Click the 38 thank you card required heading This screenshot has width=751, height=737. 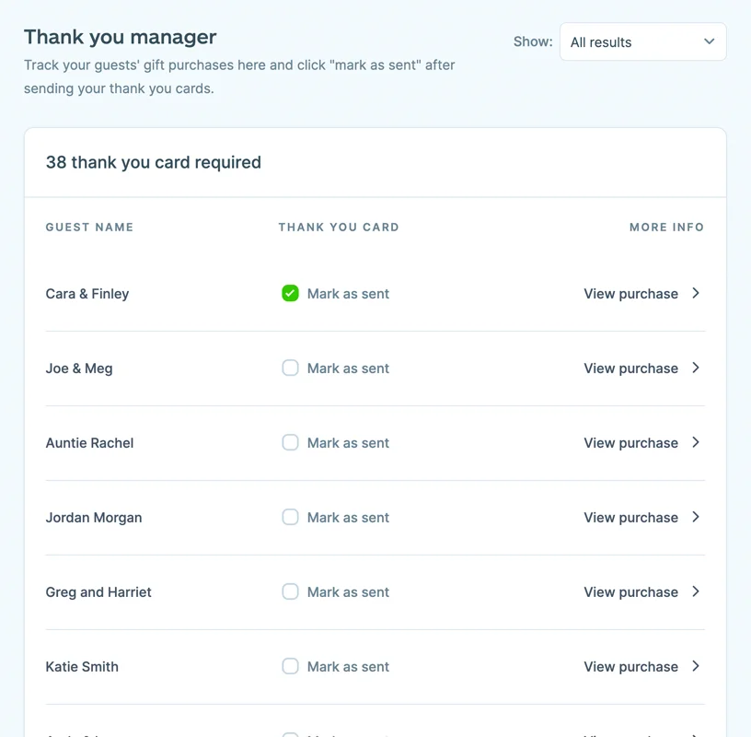(x=154, y=162)
